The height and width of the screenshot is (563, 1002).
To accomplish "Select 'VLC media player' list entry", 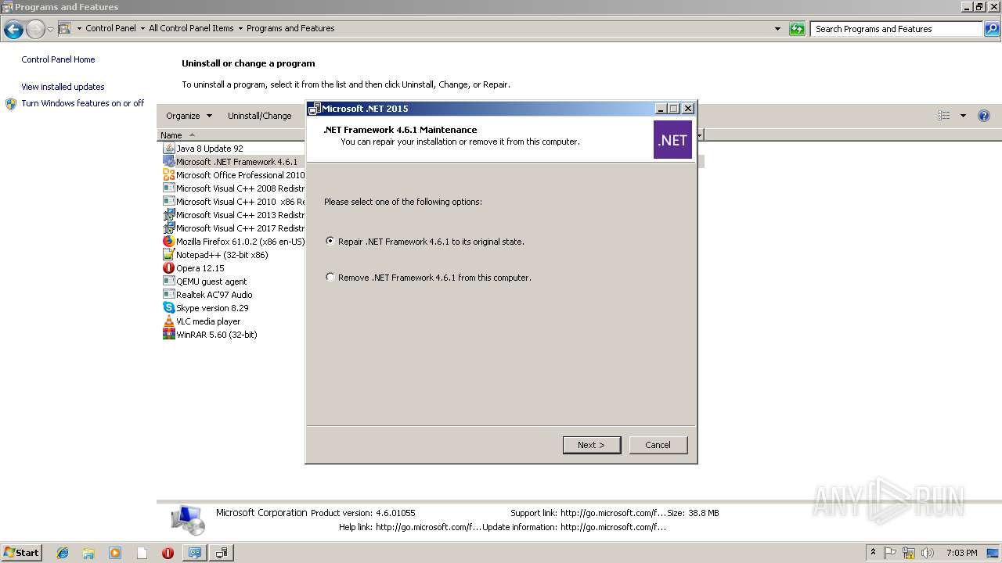I will [x=208, y=321].
